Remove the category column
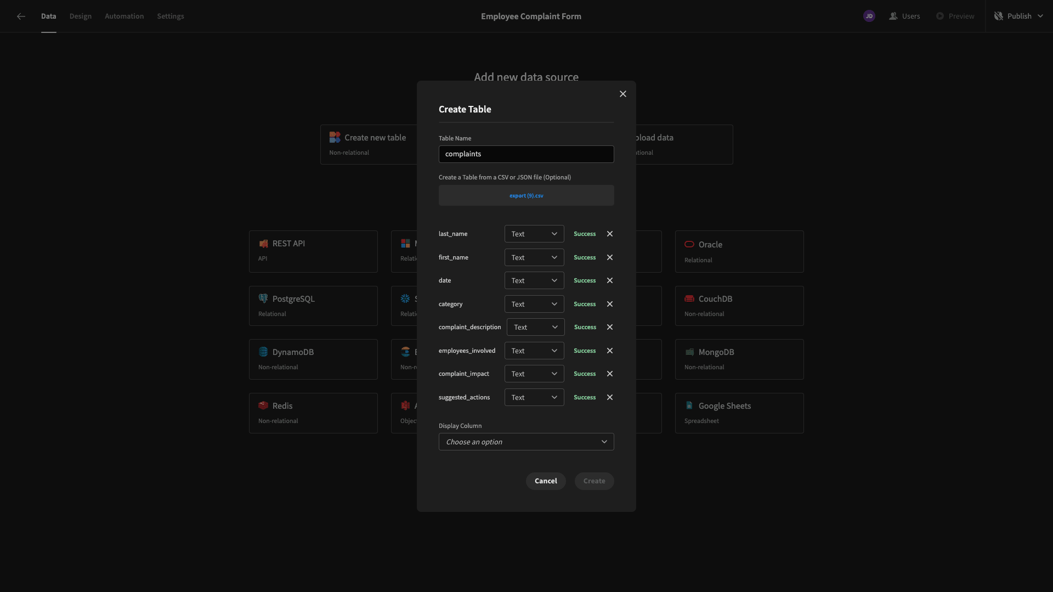Screen dimensions: 1053x592 pyautogui.click(x=610, y=304)
